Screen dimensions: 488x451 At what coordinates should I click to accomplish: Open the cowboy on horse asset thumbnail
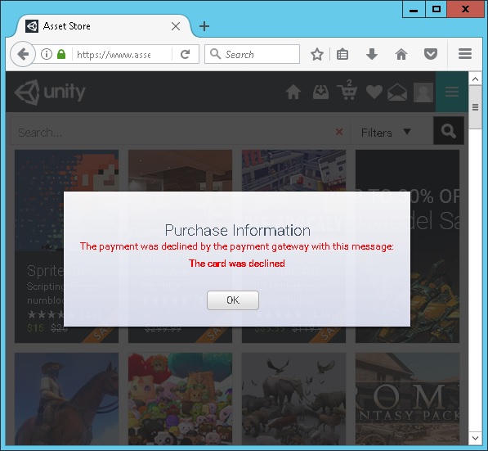coord(66,399)
